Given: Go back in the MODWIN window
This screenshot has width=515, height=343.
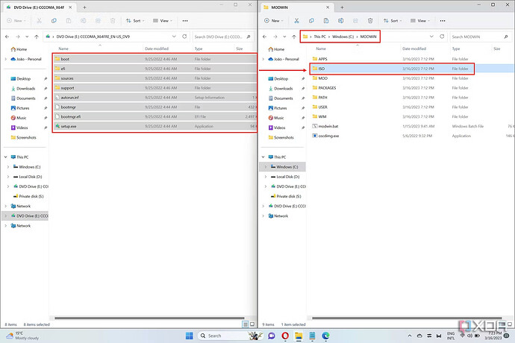Looking at the screenshot, I should [x=265, y=37].
